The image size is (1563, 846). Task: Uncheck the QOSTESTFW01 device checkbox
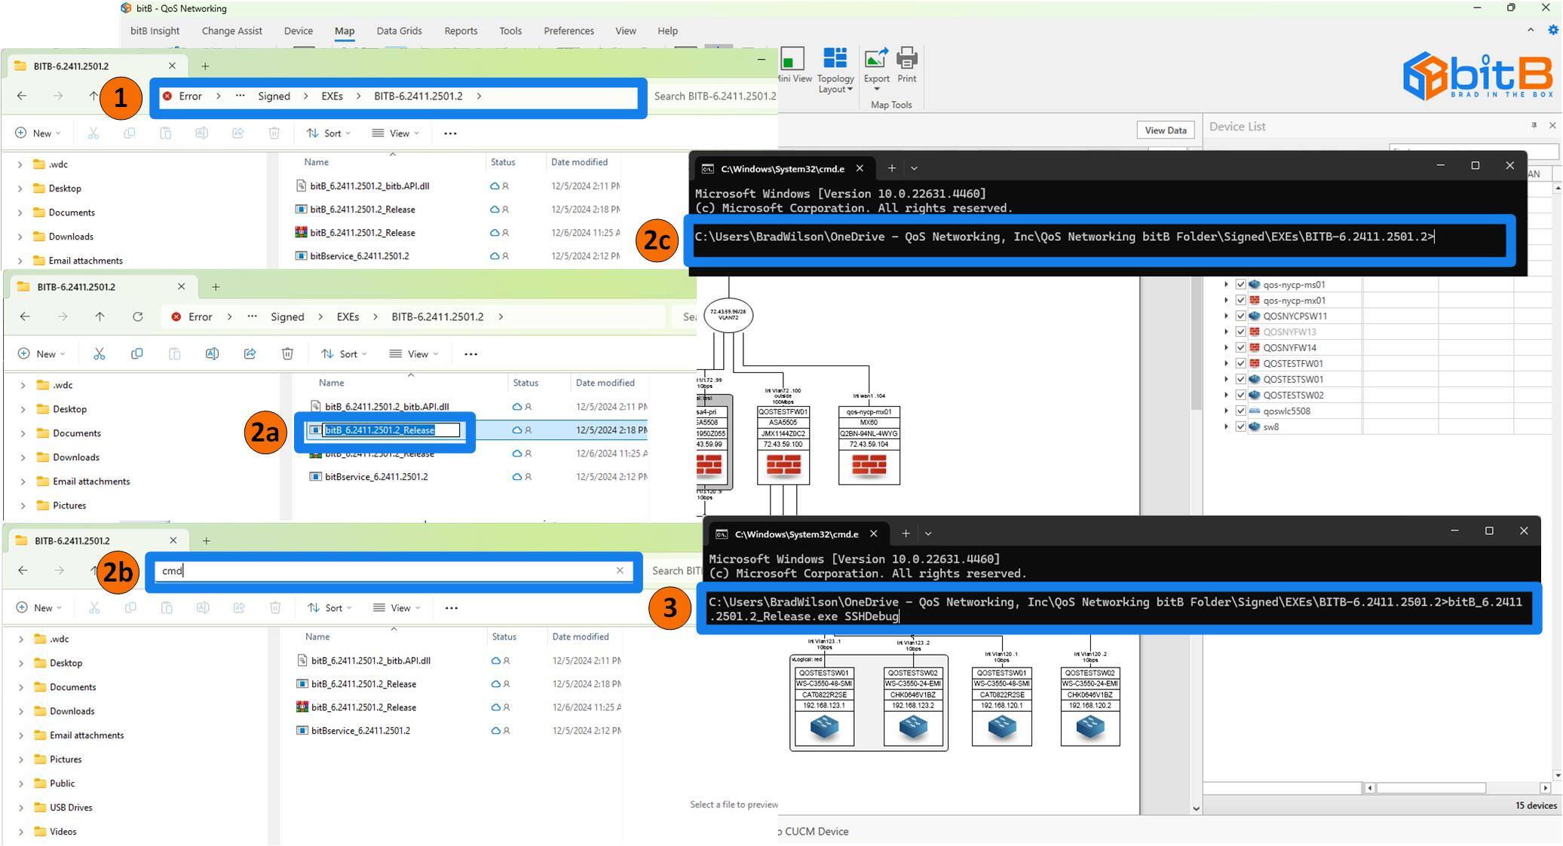tap(1240, 363)
